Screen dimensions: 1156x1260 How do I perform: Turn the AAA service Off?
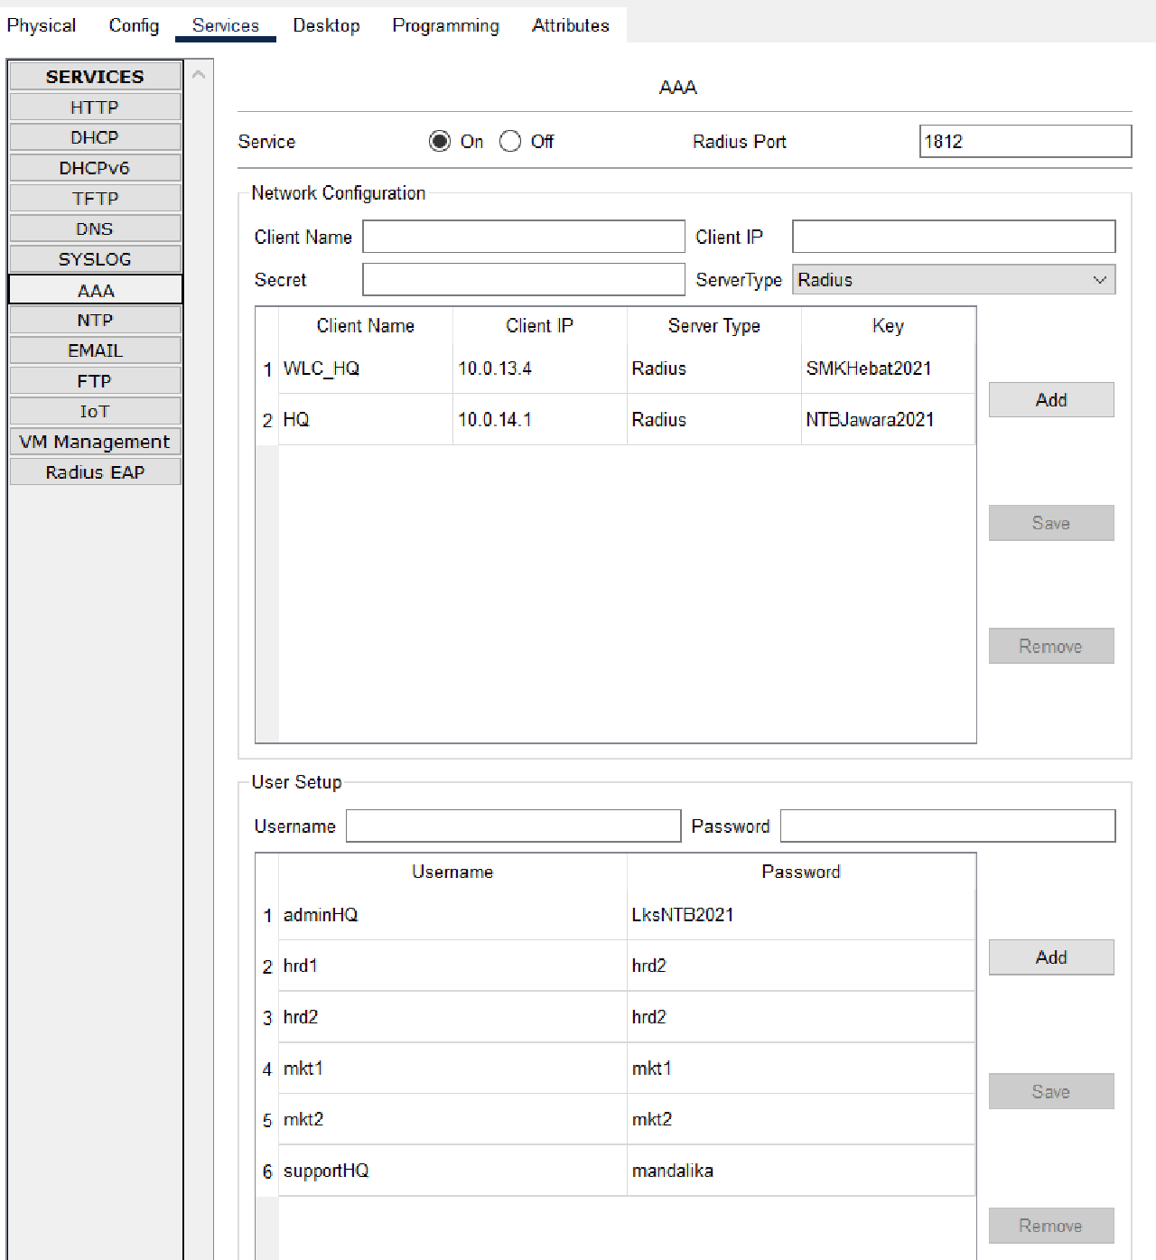pos(510,141)
